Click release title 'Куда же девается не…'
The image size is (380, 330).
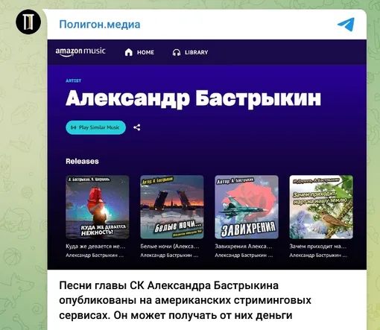[95, 247]
